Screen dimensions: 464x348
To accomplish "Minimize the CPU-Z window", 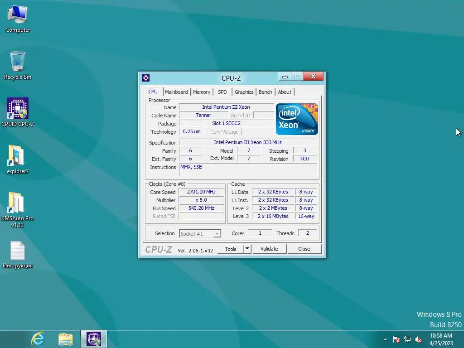I will 285,77.
